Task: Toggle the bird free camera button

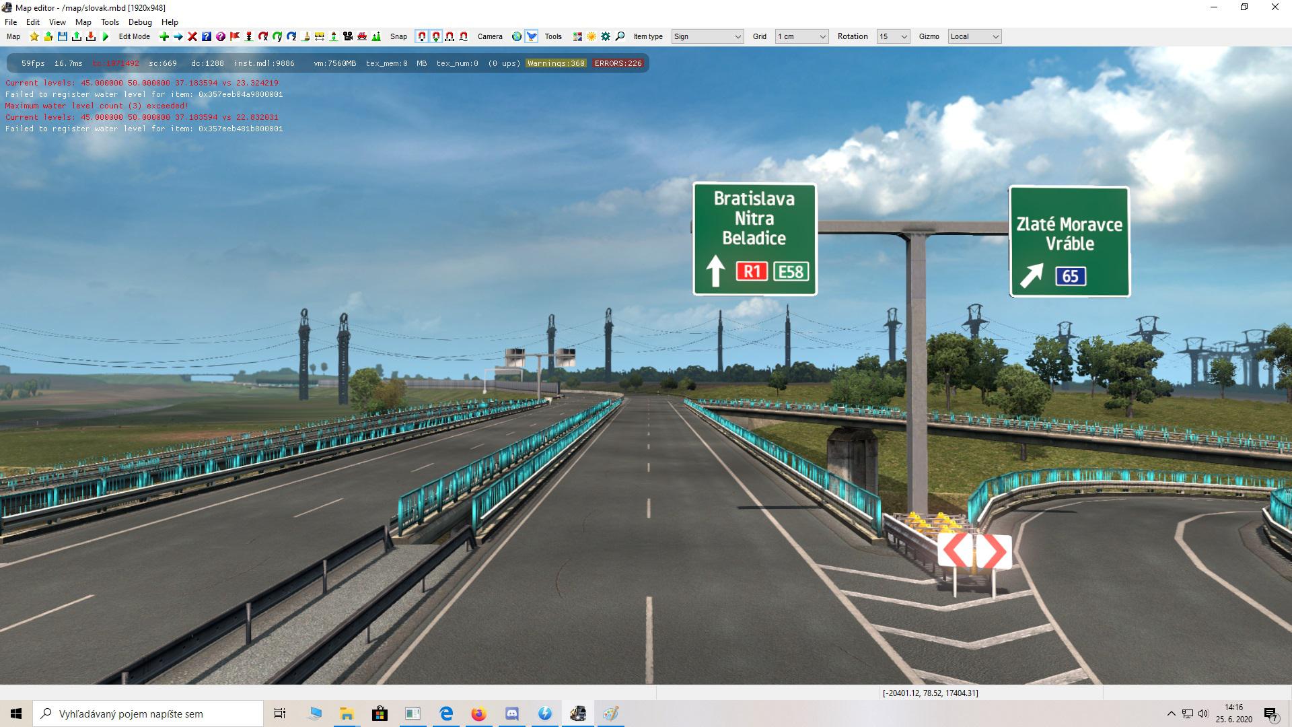Action: coord(532,36)
